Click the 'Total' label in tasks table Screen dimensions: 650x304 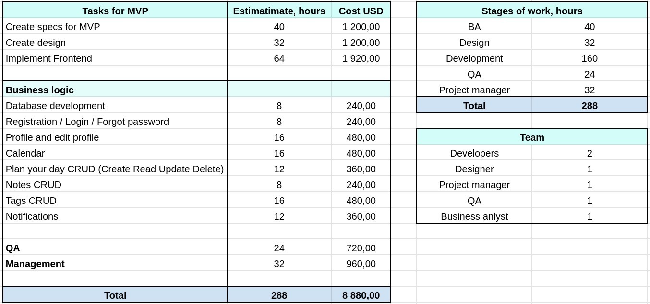(115, 295)
